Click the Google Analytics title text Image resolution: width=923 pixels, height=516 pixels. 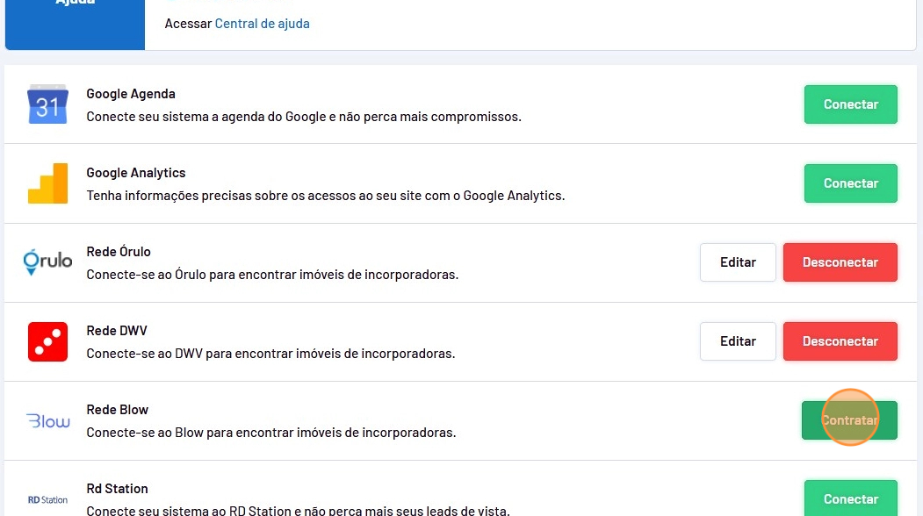click(136, 173)
